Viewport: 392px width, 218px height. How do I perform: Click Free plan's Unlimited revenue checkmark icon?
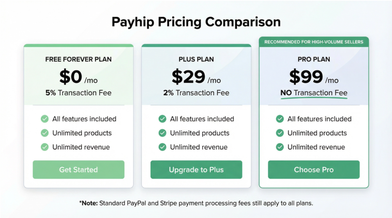tap(45, 147)
